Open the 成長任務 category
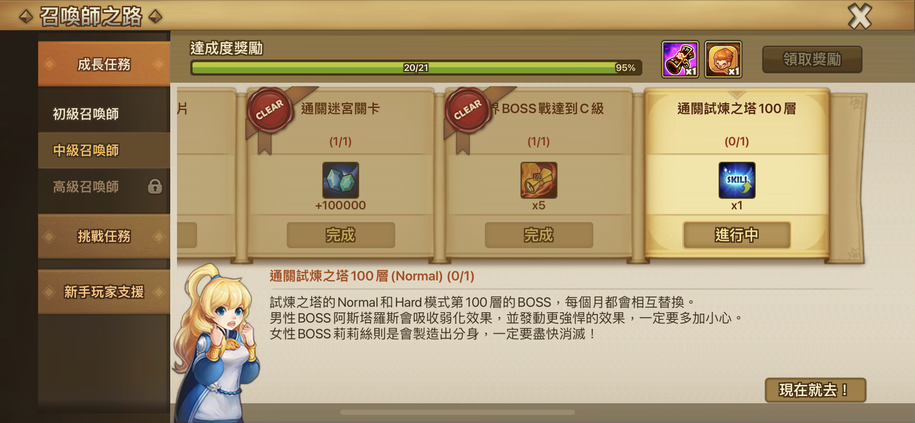The width and height of the screenshot is (915, 423). 104,64
